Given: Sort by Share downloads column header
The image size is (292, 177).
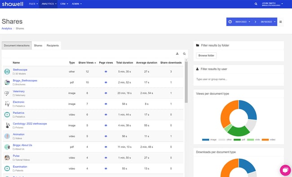Looking at the screenshot, I should [x=171, y=63].
